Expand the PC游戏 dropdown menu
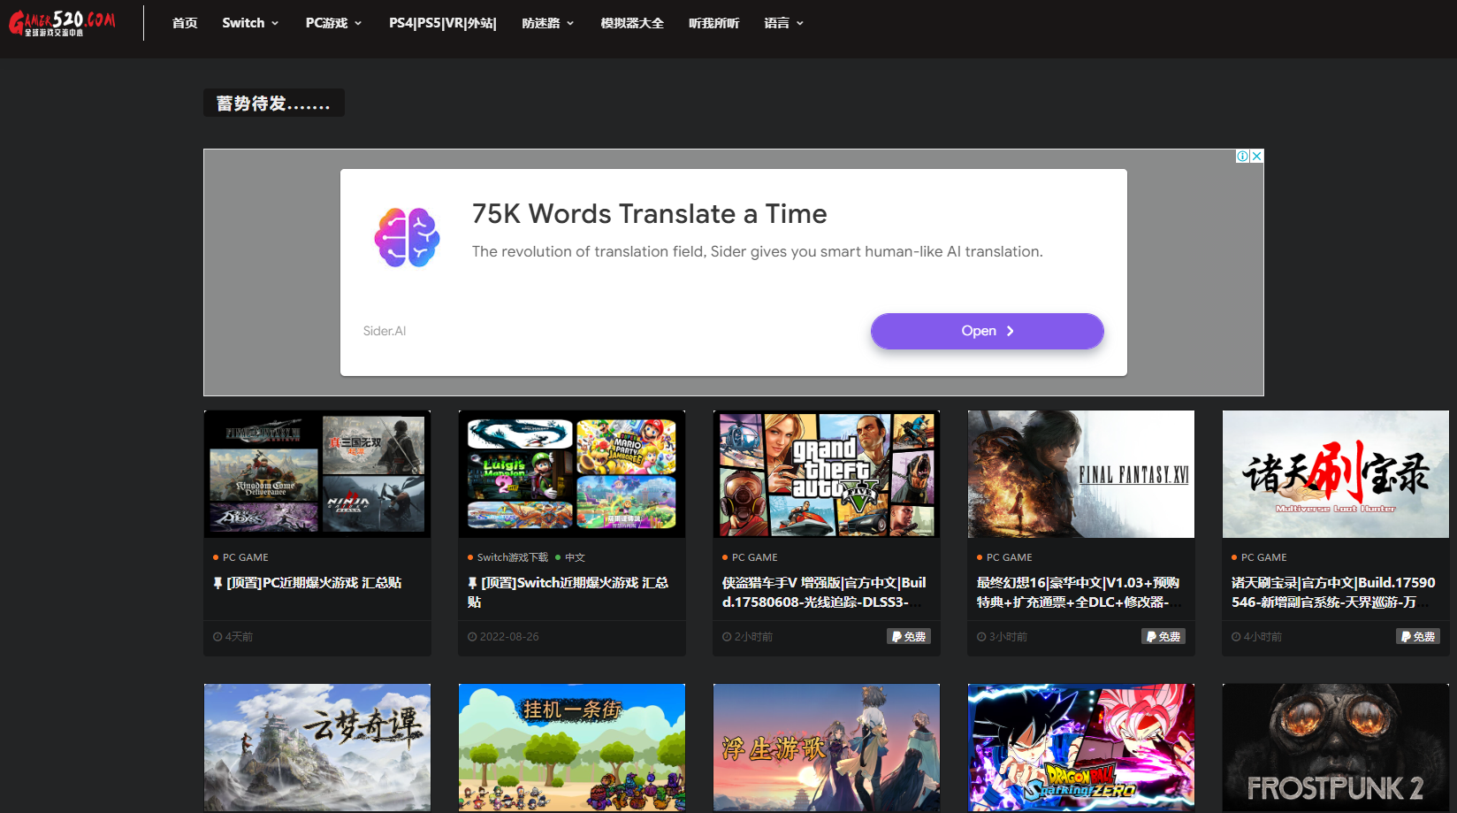Viewport: 1457px width, 813px height. [333, 23]
